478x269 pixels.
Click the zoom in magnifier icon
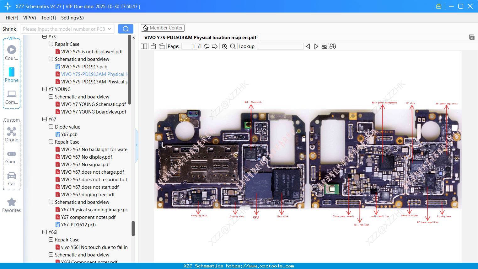click(x=224, y=46)
